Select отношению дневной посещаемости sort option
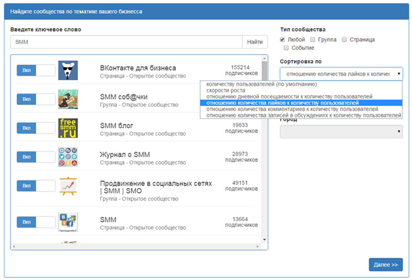Screen dimensions: 412x280 (301, 96)
